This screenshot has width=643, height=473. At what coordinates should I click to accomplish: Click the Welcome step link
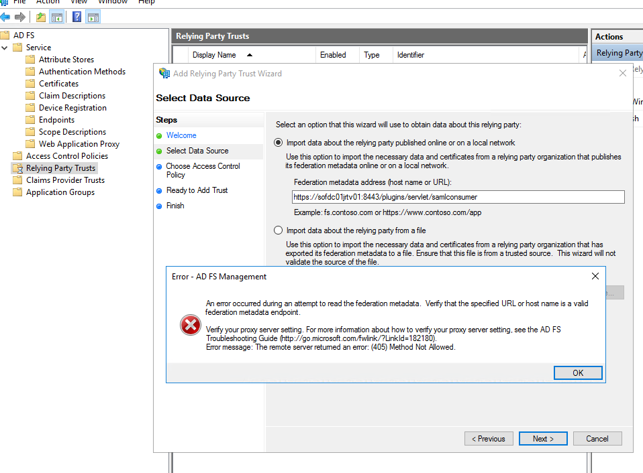pyautogui.click(x=181, y=135)
